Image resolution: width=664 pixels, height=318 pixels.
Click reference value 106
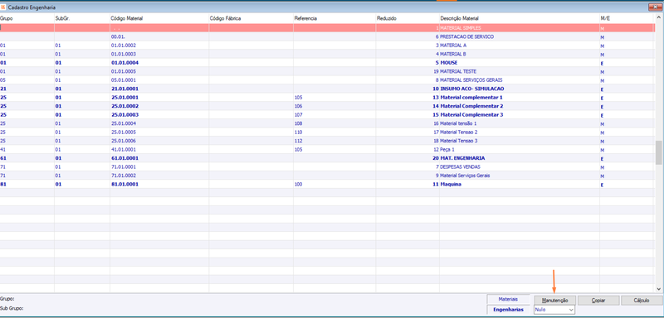coord(298,106)
